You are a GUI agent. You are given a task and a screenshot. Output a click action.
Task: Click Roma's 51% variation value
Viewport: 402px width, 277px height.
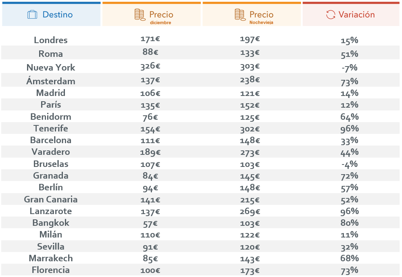tap(350, 54)
